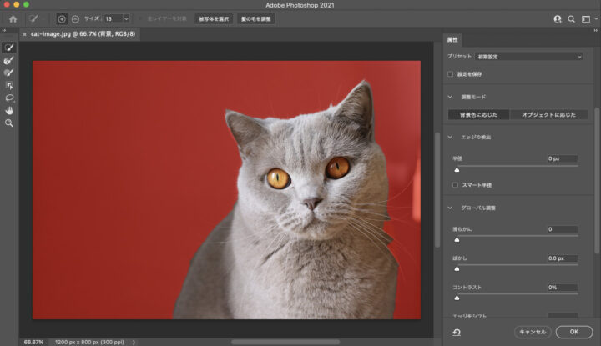Select the Quick Selection tool in left toolbar
This screenshot has width=601, height=346.
coord(9,48)
